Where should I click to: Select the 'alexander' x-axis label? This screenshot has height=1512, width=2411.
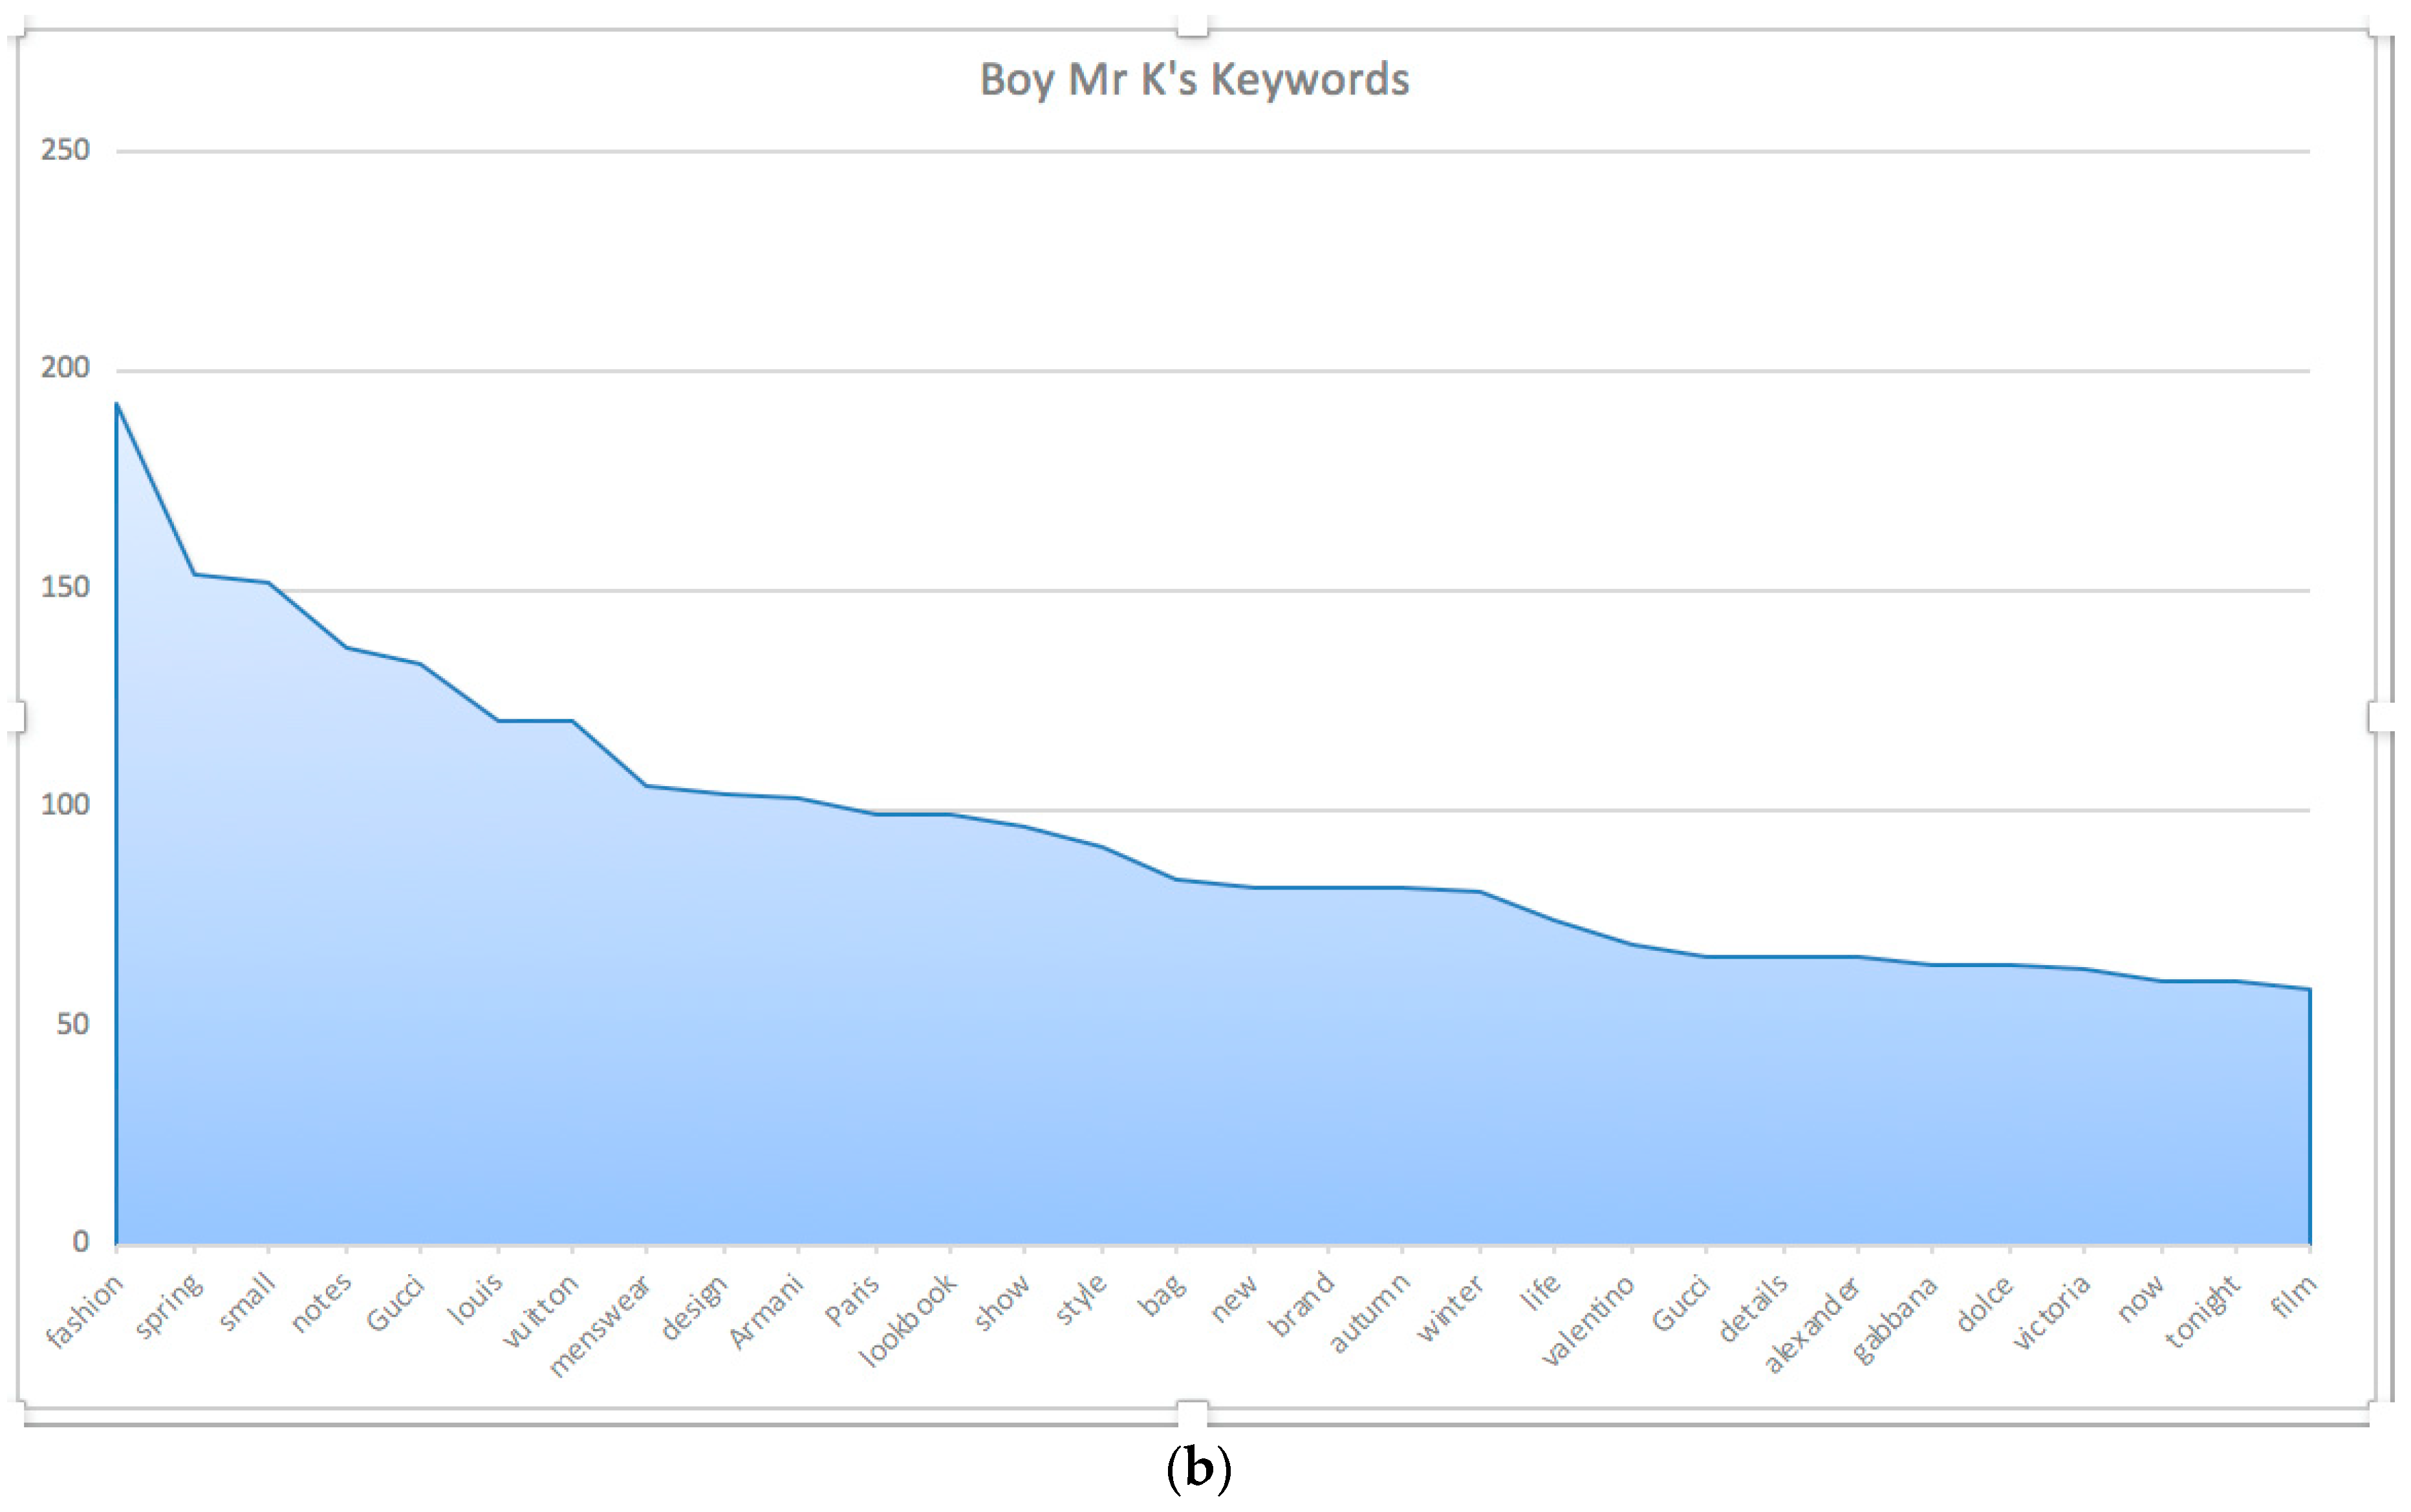coord(1811,1323)
